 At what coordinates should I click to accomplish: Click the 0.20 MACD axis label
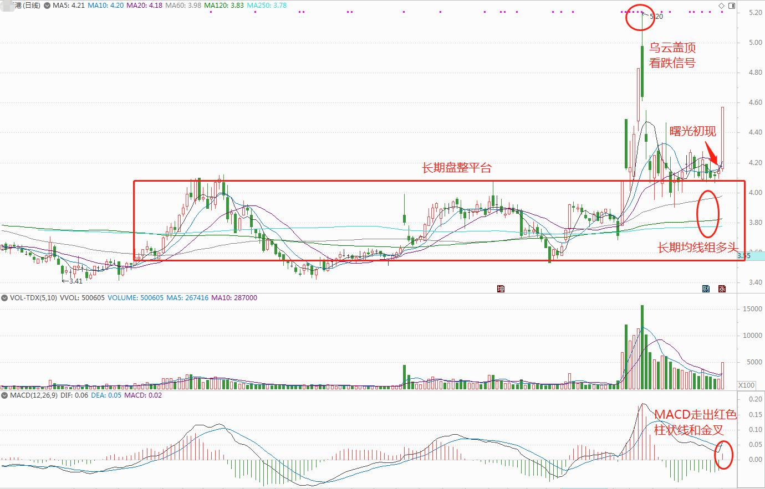click(755, 399)
